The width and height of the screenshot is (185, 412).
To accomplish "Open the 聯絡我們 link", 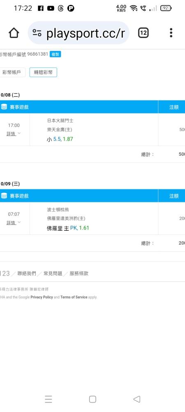I will point(27,274).
